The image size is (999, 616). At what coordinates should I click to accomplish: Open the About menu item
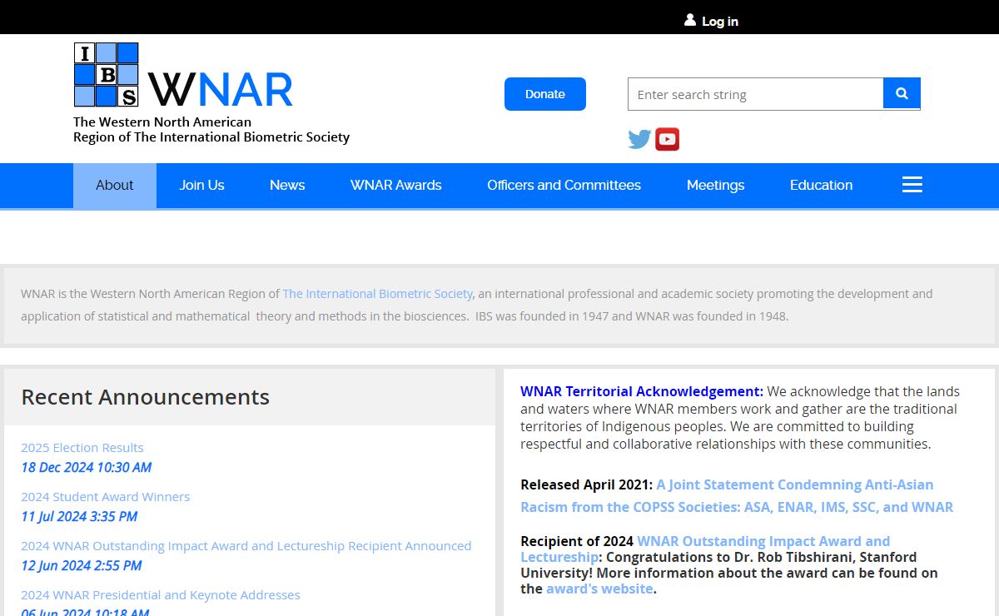tap(115, 186)
